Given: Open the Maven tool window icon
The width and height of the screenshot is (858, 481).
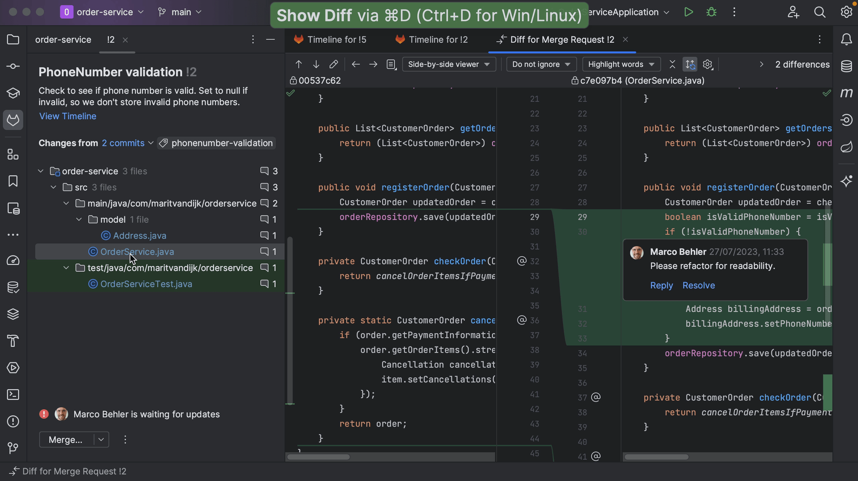Looking at the screenshot, I should point(846,93).
